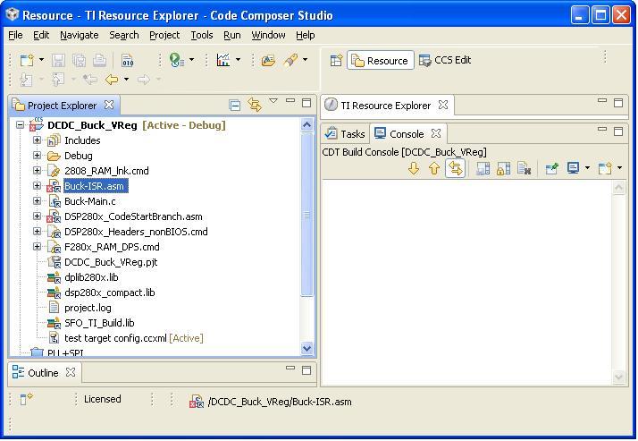Toggle console Show Error Sync button
638x441 pixels.
coord(456,168)
